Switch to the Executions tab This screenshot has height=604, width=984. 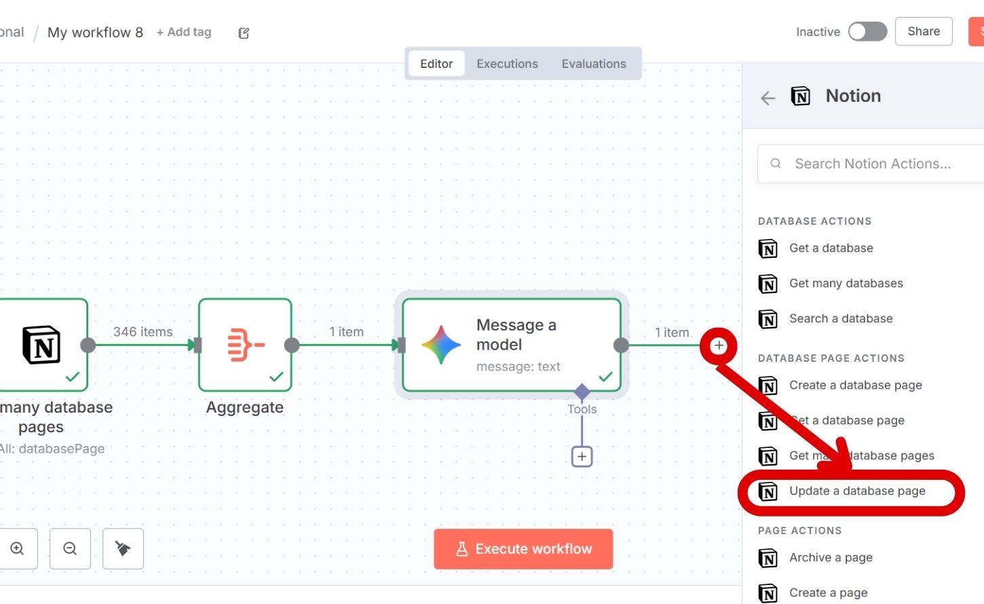click(x=507, y=64)
